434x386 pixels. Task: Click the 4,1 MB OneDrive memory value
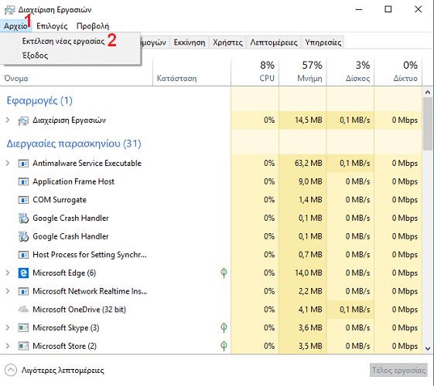point(310,310)
